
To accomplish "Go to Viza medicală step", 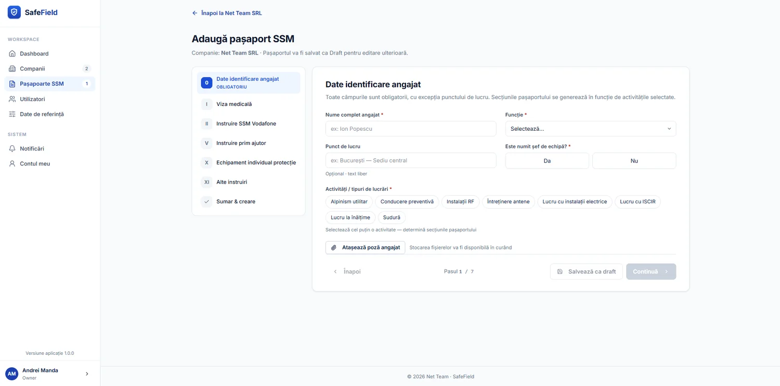I will coord(249,104).
